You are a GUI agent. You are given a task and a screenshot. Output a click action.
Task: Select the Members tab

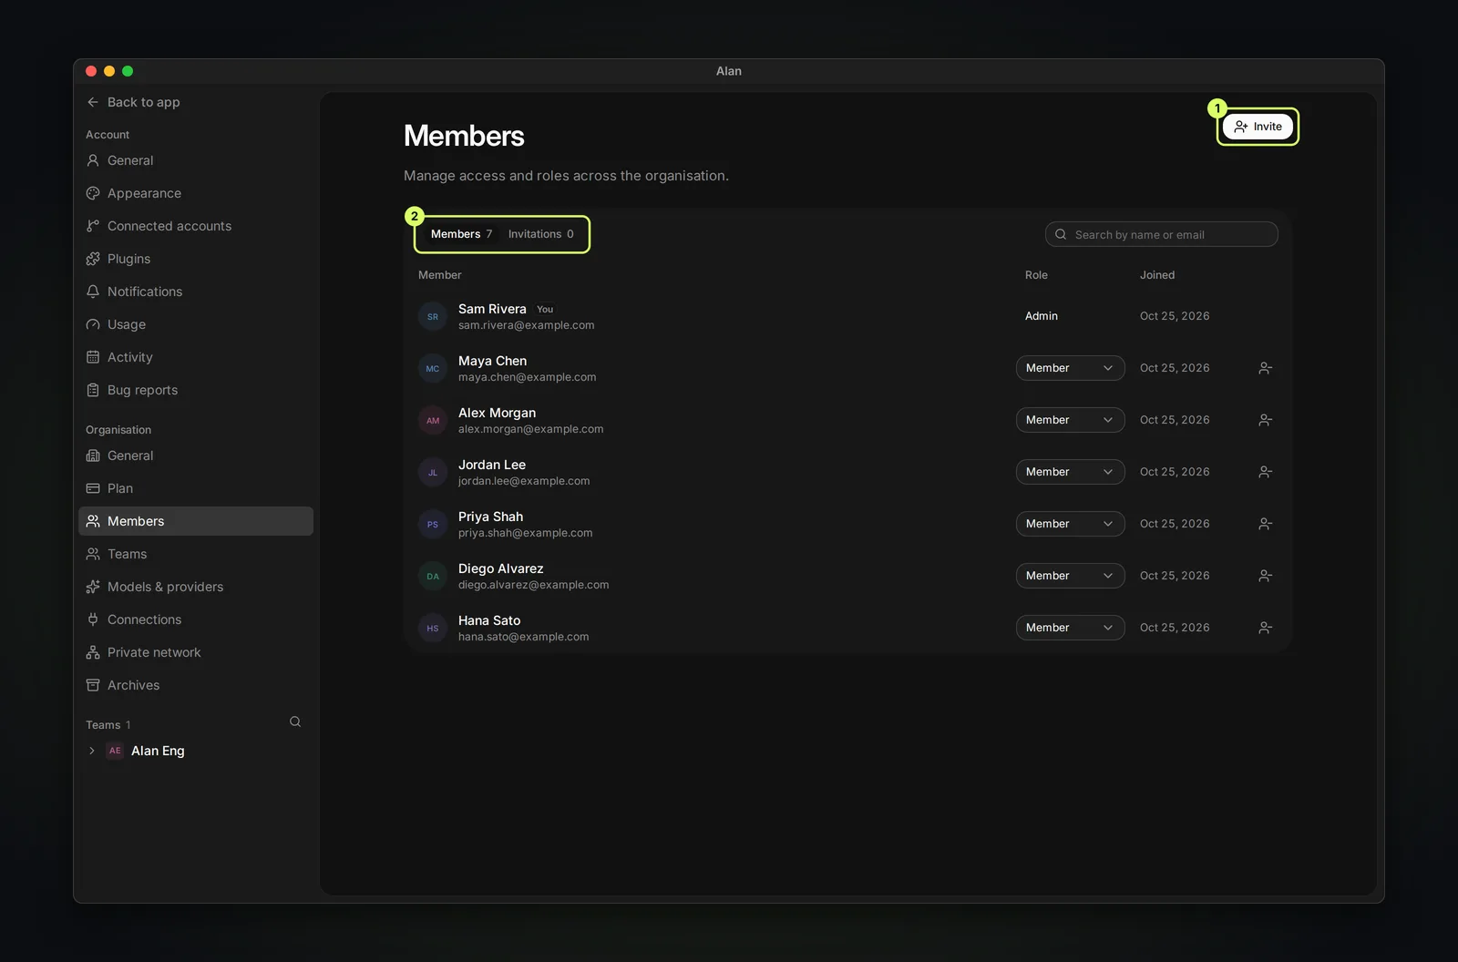click(461, 234)
